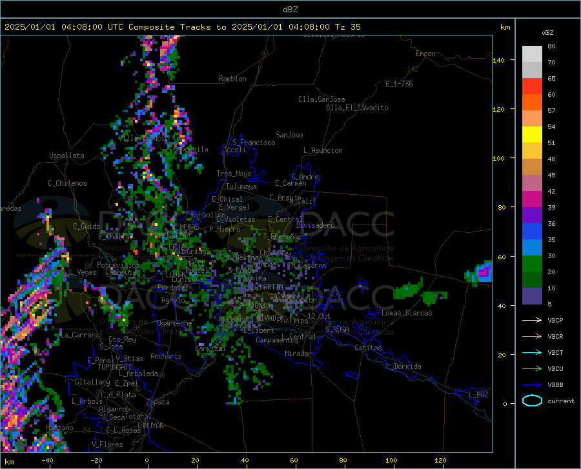
Task: Click the 'L_Dormida' map label
Action: (x=403, y=366)
